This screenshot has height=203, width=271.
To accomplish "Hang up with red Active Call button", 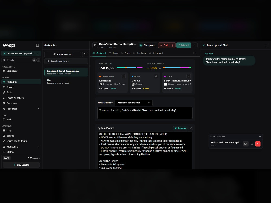I will click(x=258, y=144).
